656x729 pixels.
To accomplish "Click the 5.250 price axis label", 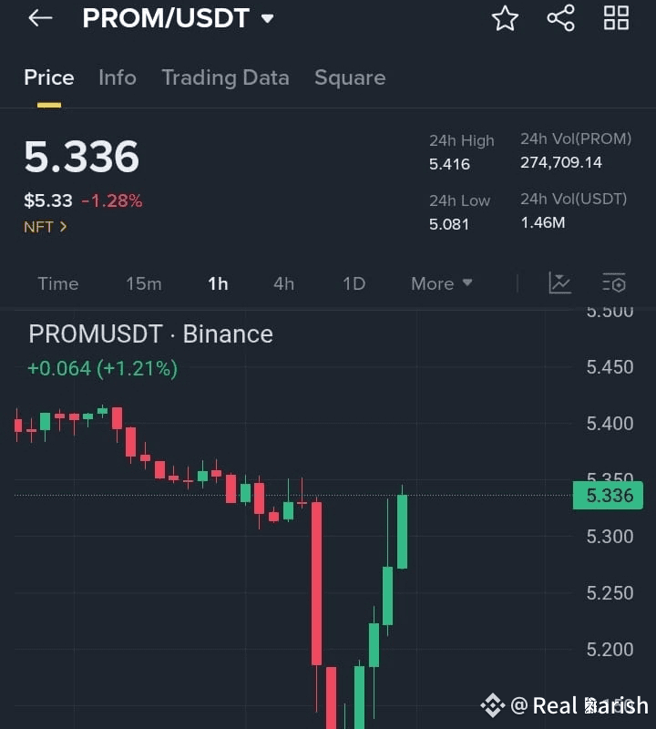I will coord(610,593).
